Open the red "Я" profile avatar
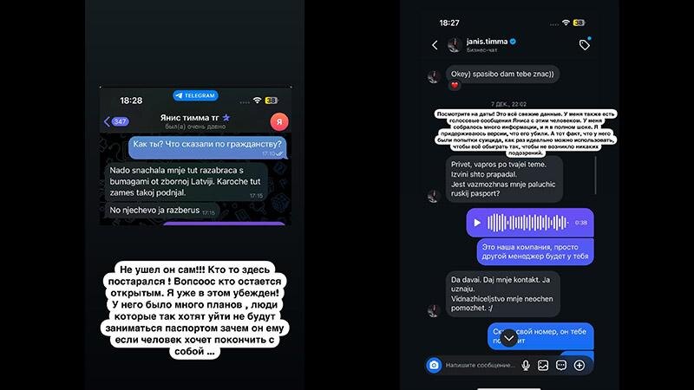This screenshot has width=694, height=390. [279, 121]
